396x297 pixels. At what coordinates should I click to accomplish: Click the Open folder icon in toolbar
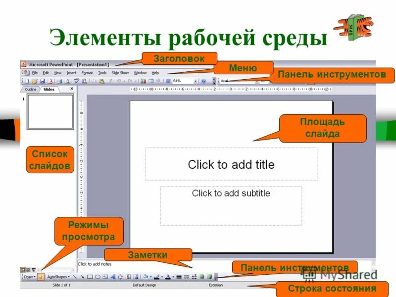click(35, 81)
